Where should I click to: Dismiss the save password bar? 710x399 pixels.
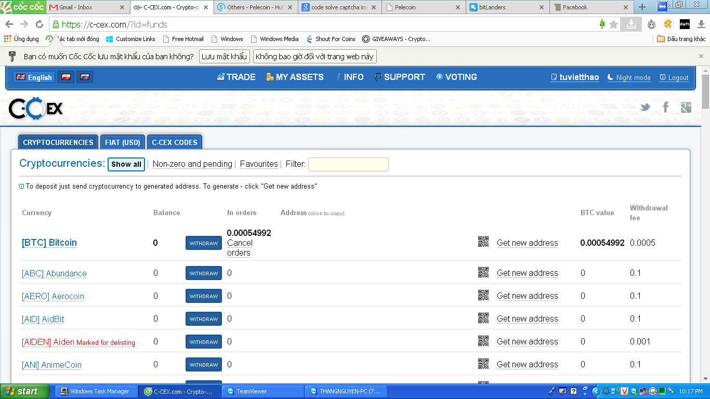point(701,56)
